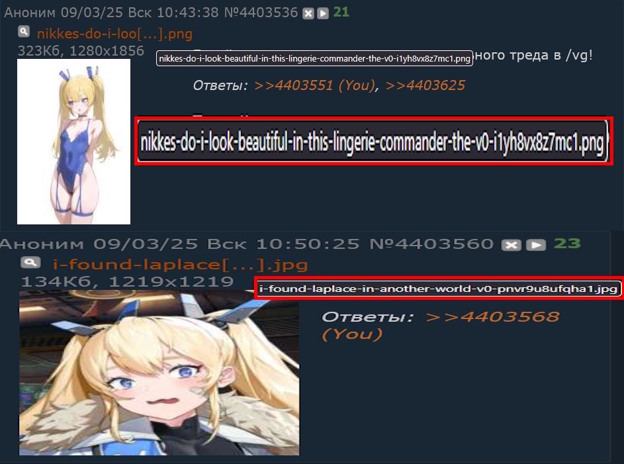Click the arrow icon beside post №4403560
The image size is (624, 464).
point(536,245)
